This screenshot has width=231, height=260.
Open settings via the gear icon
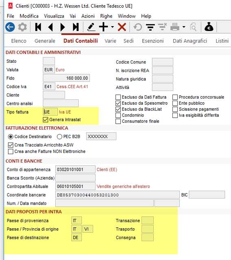pos(22,27)
